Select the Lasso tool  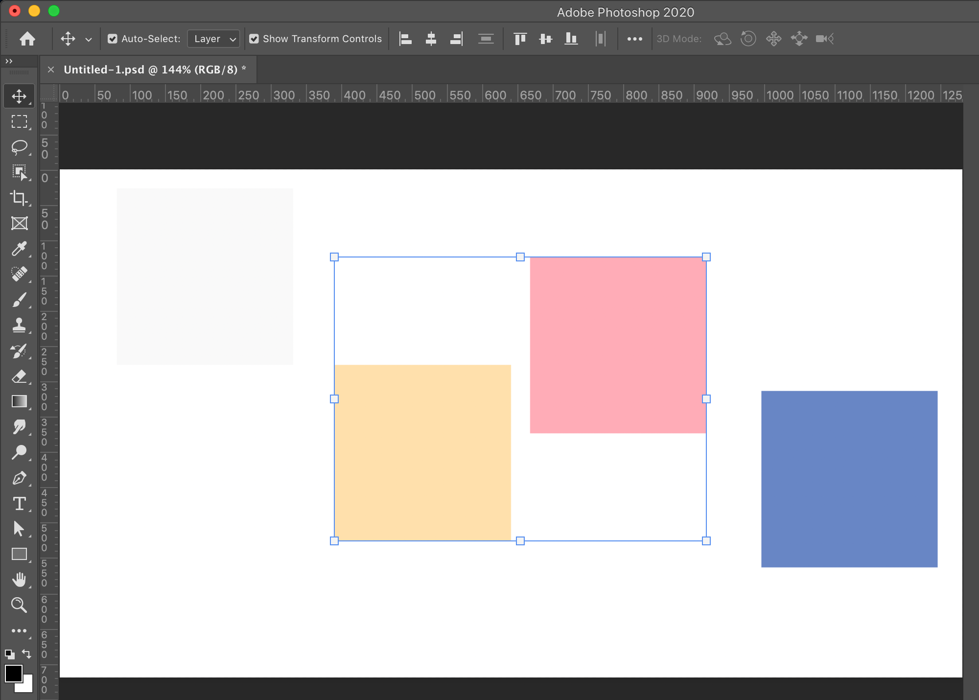(x=19, y=147)
